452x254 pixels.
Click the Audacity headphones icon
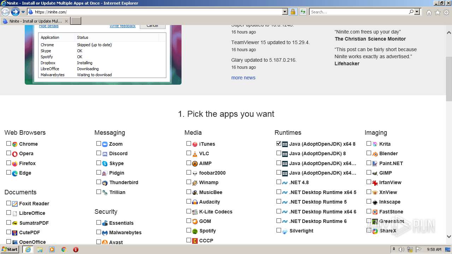(195, 202)
